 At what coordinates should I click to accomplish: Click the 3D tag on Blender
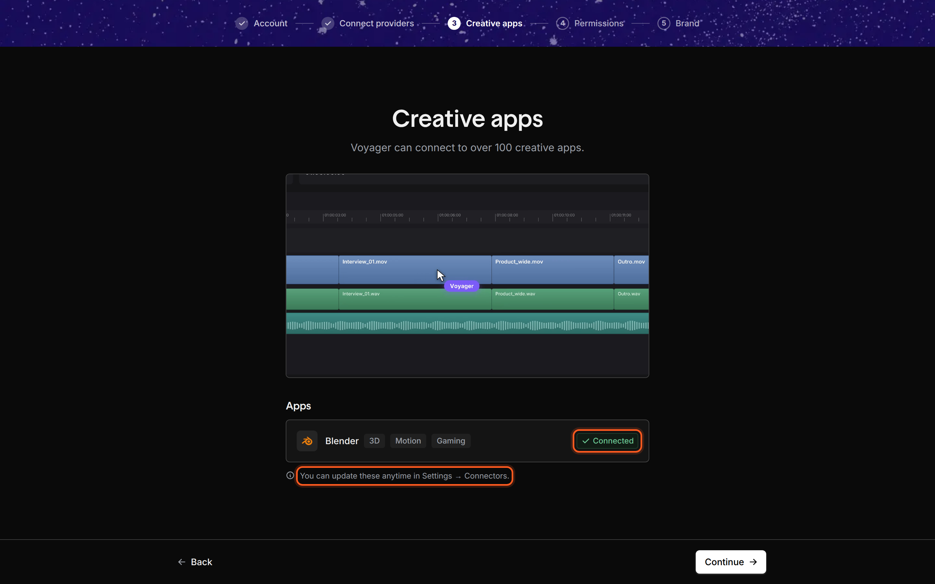coord(374,441)
